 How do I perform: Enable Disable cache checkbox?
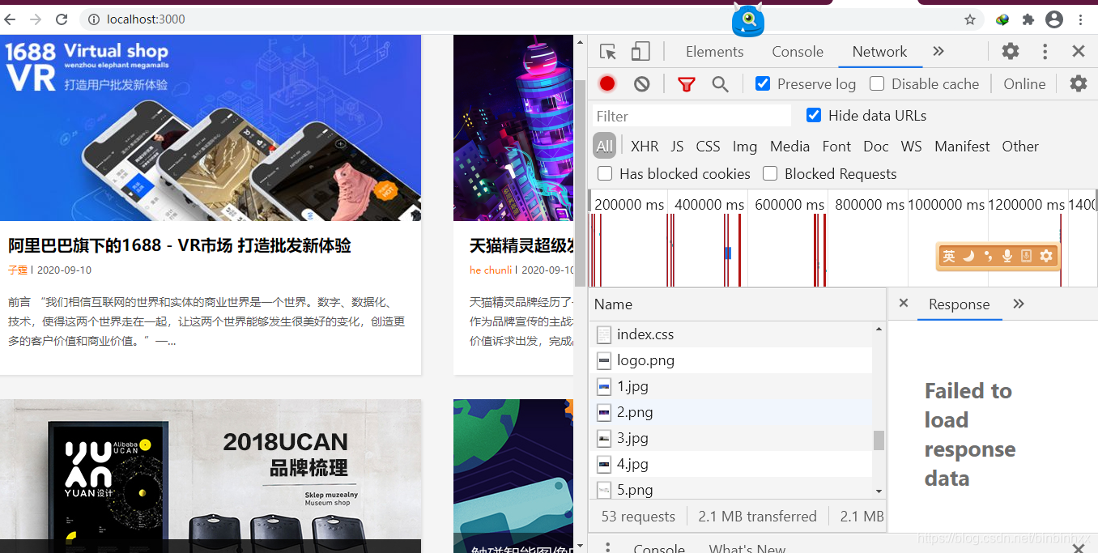pyautogui.click(x=877, y=83)
